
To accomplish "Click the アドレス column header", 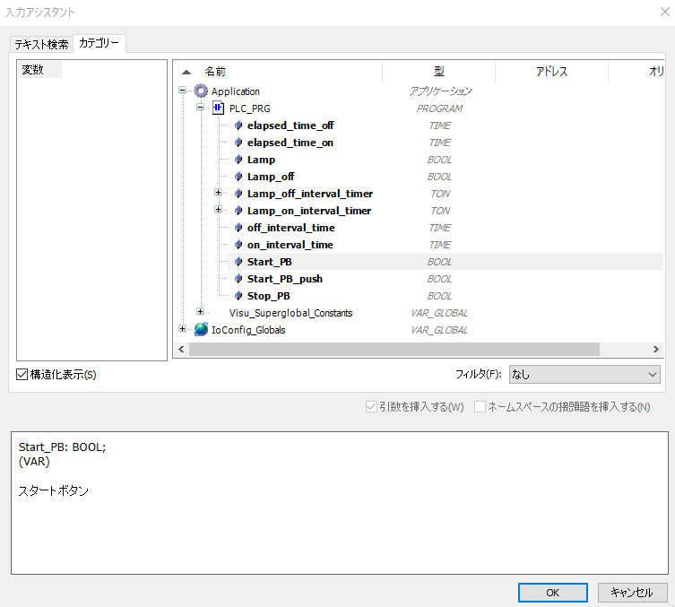I will pyautogui.click(x=551, y=72).
